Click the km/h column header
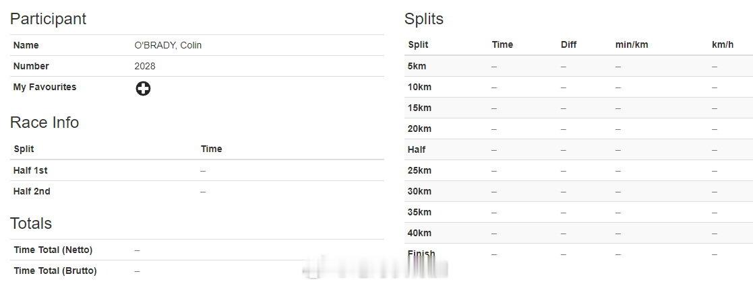Viewport: 753px width, 286px height. (x=722, y=45)
